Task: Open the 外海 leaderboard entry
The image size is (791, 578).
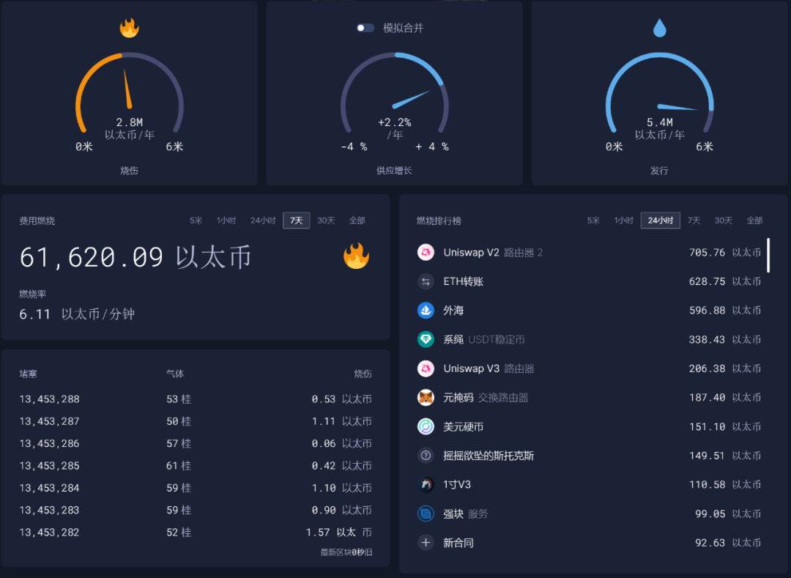Action: click(589, 310)
